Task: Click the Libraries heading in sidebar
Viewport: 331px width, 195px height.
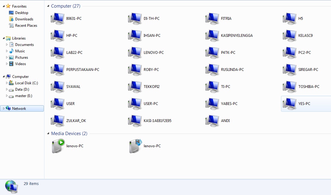Action: click(x=19, y=38)
